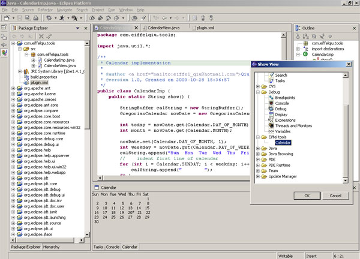Image resolution: width=360 pixels, height=259 pixels.
Task: Click Cancel in Show View dialog
Action: tap(335, 195)
